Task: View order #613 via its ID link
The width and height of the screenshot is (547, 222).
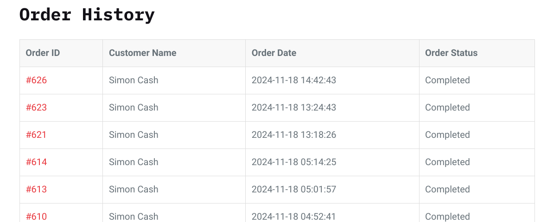Action: coord(36,189)
